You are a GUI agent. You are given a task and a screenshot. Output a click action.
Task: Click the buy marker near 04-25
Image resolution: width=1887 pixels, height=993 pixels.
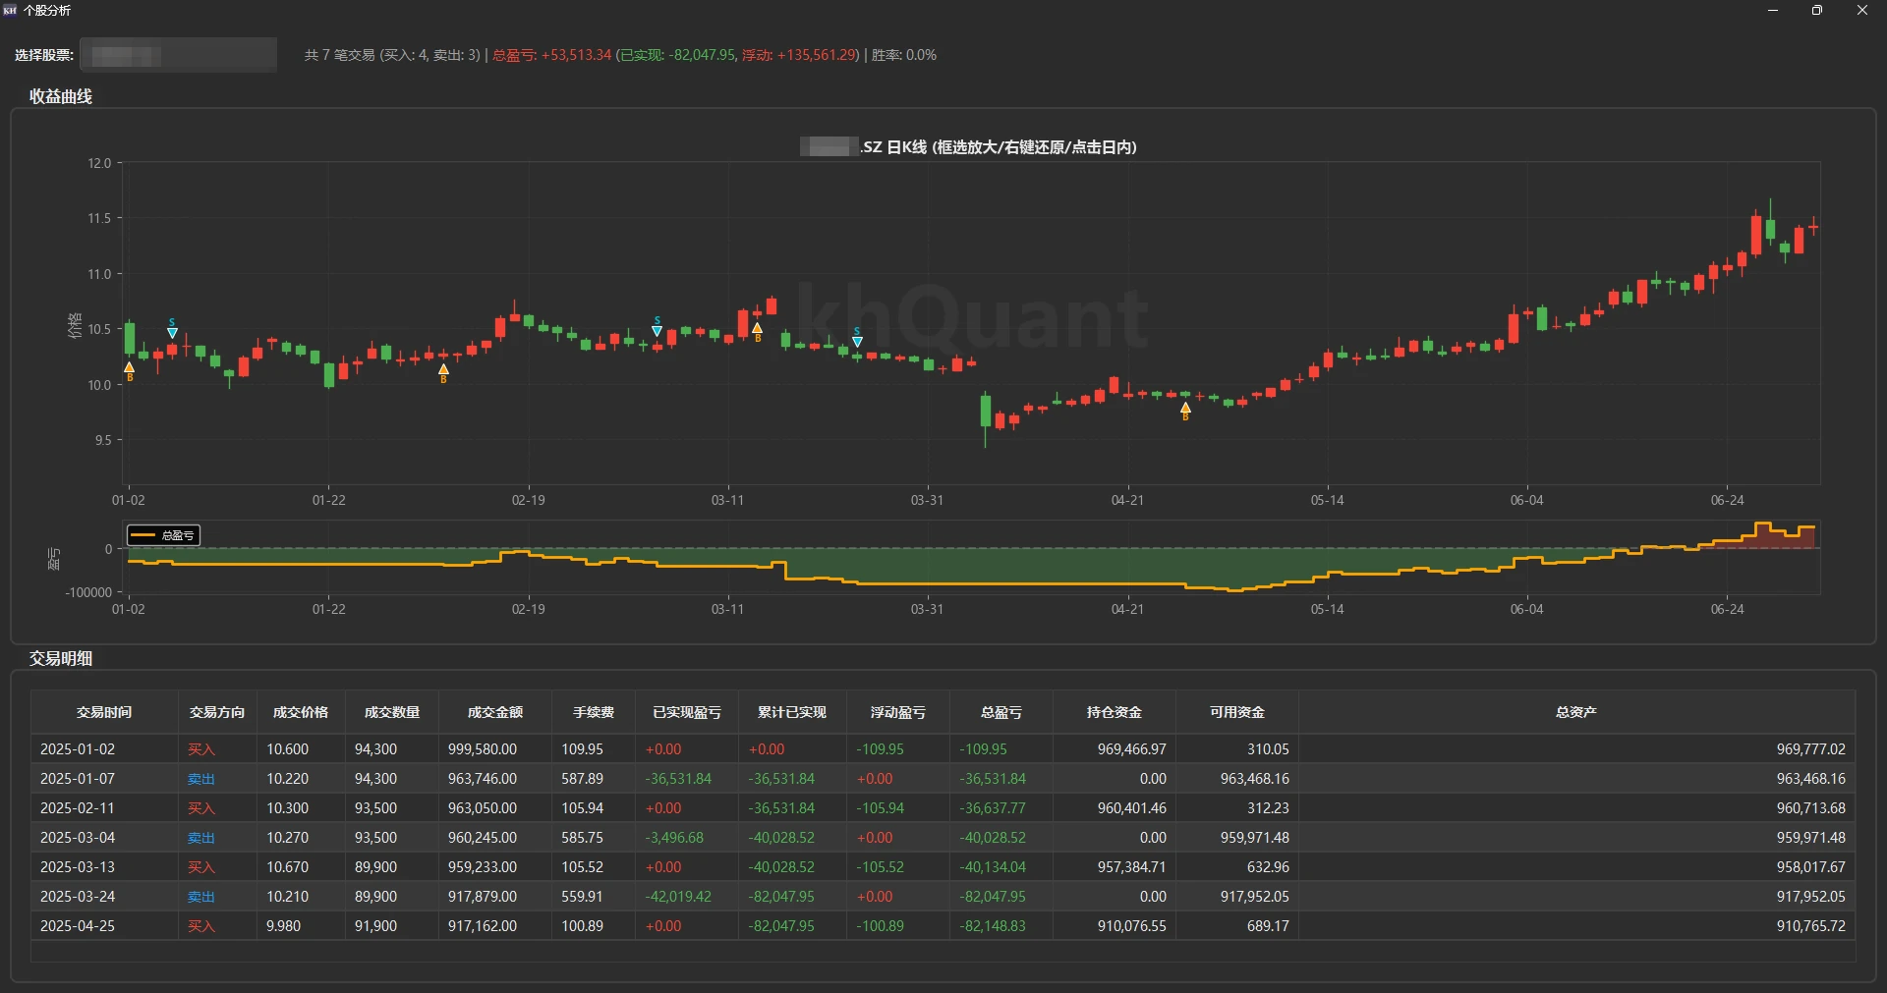[1186, 408]
